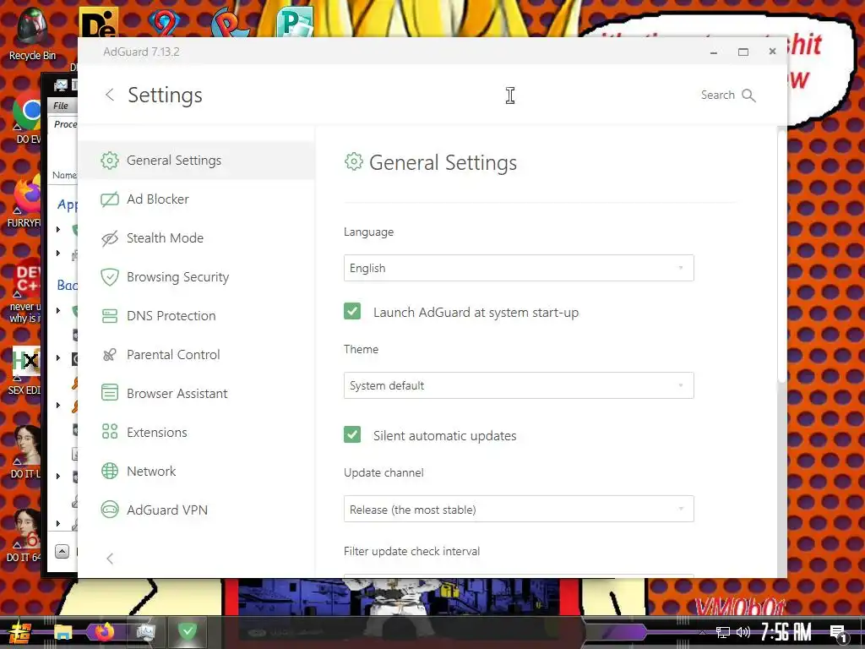Maximize the AdGuard window
Image resolution: width=865 pixels, height=649 pixels.
click(743, 52)
